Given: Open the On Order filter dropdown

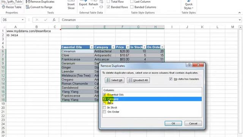Looking at the screenshot, I should point(162,47).
